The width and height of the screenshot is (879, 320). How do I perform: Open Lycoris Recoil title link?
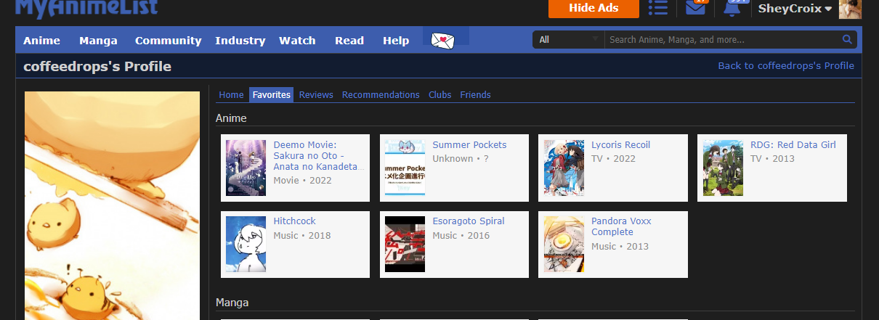point(620,145)
